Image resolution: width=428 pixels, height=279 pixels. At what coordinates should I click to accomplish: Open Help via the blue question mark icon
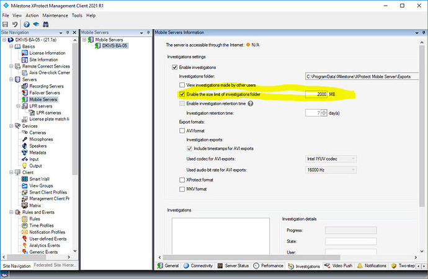tap(27, 24)
